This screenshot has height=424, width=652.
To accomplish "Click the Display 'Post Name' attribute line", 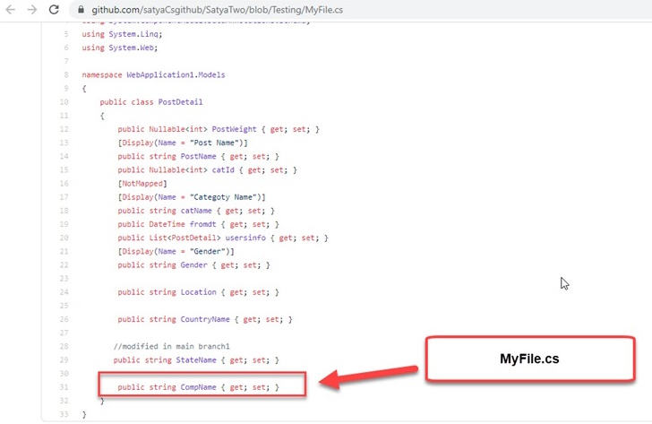I will (x=183, y=143).
